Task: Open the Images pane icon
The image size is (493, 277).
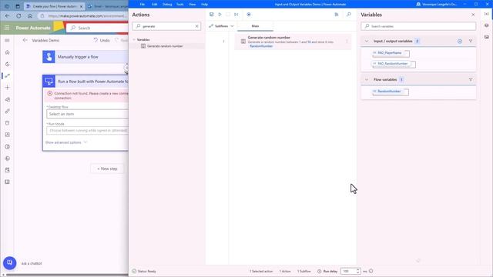Action: (x=486, y=37)
